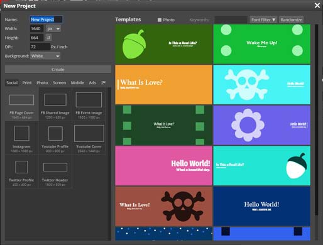Image resolution: width=323 pixels, height=245 pixels.
Task: Switch to the Mobile tab
Action: click(x=77, y=83)
